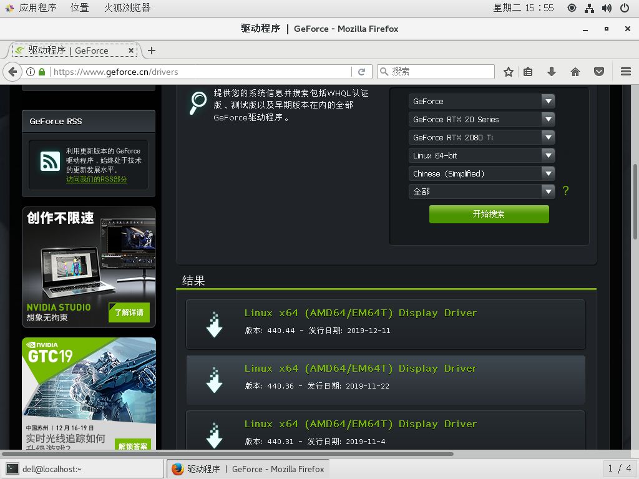Click the date text 2019-11-4
The image size is (639, 479).
click(x=366, y=441)
